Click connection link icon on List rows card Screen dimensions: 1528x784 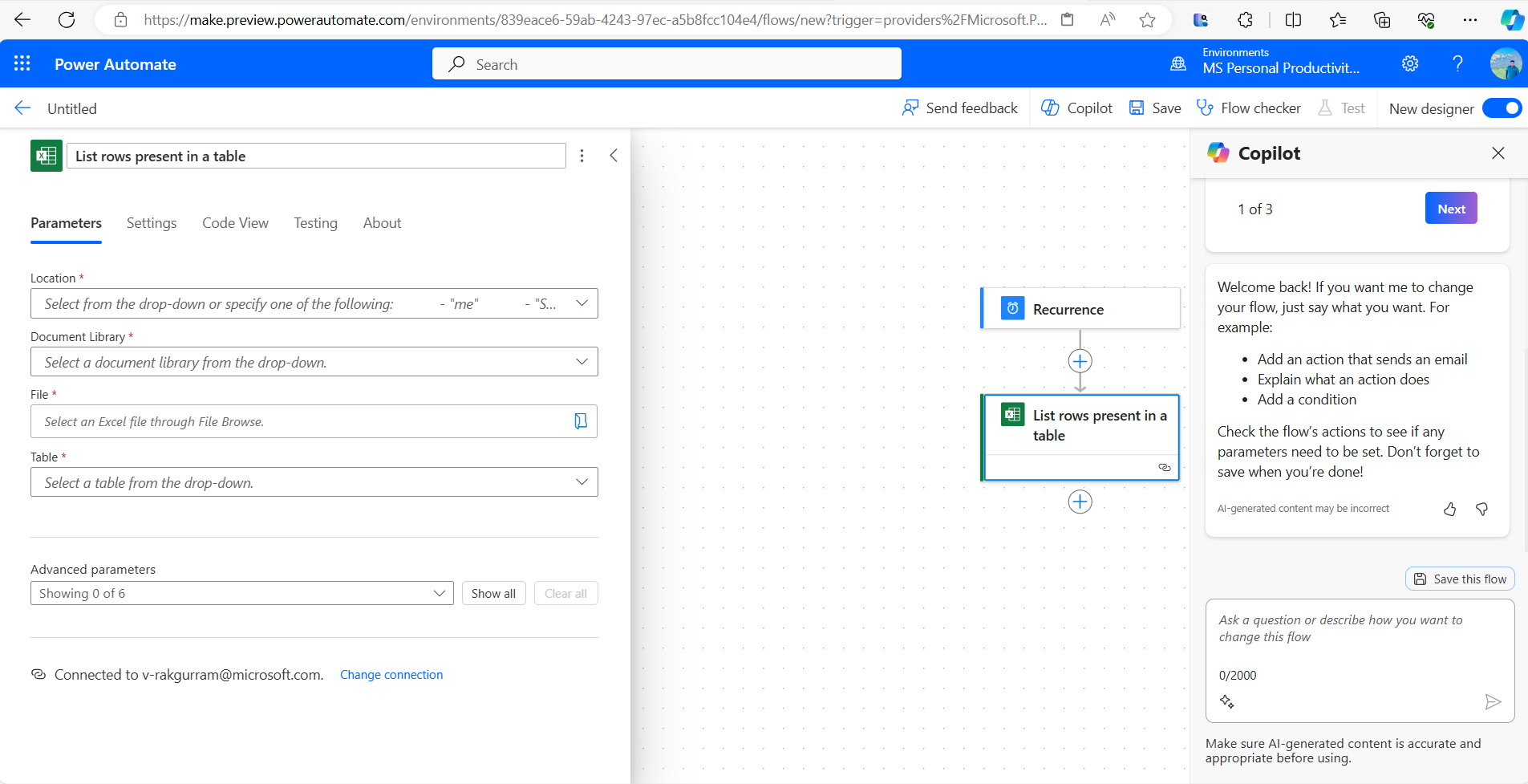[1165, 467]
